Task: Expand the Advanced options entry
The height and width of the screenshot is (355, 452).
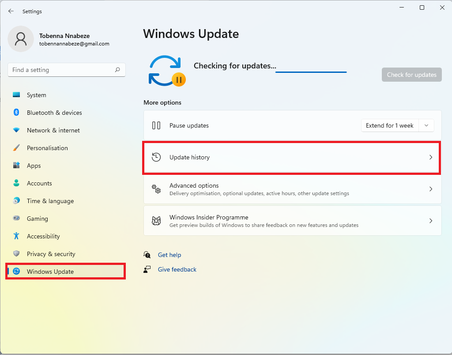Action: point(292,189)
